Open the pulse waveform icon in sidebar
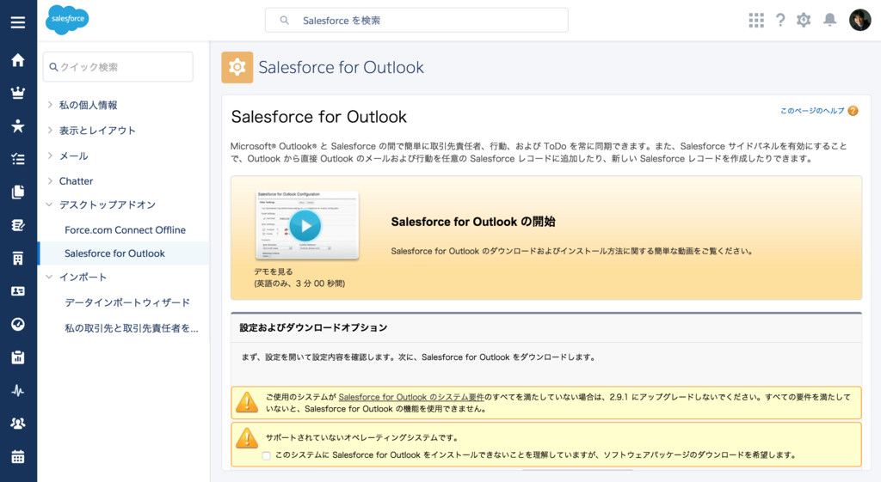881x482 pixels. tap(18, 391)
